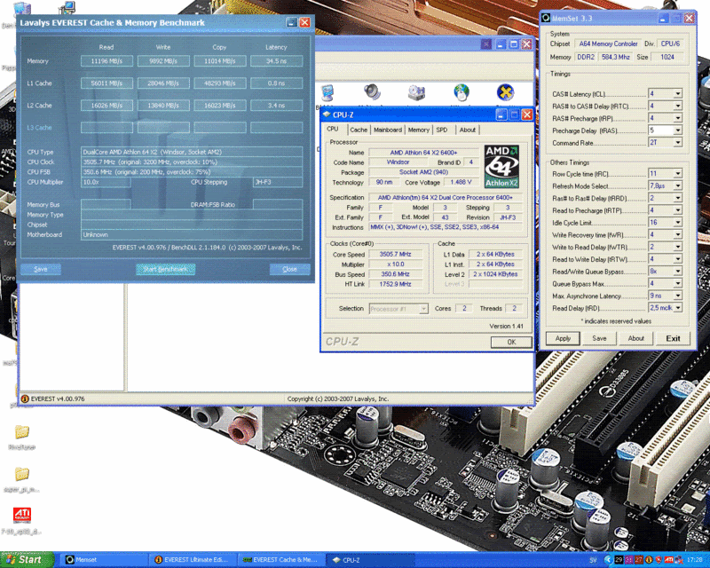Click the purple dotted tray icon

coord(629,560)
